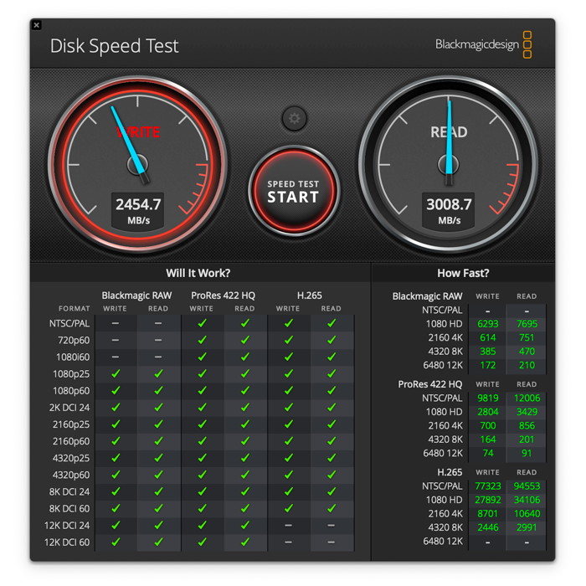Click H.265 read checkmark for 2K DCI 24
The height and width of the screenshot is (586, 586).
[332, 407]
